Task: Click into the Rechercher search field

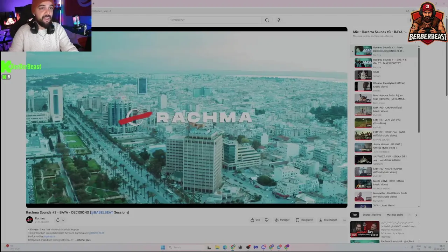Action: click(214, 20)
